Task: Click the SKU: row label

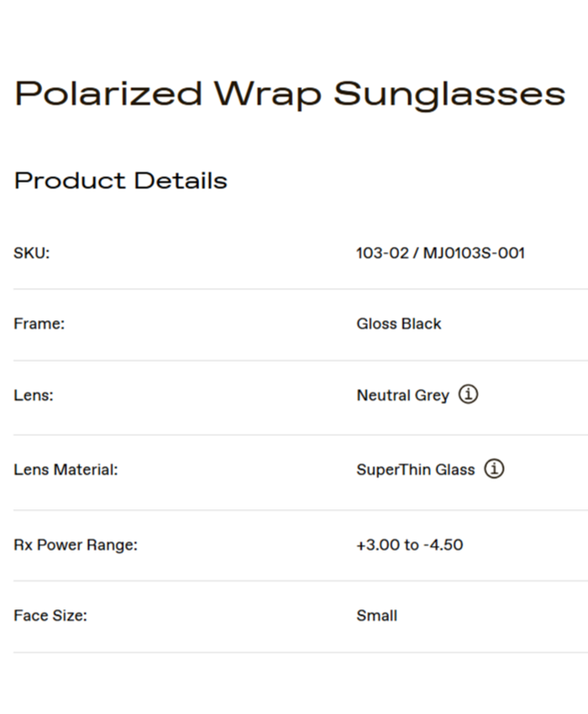Action: (x=32, y=253)
